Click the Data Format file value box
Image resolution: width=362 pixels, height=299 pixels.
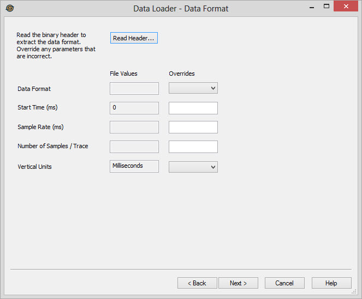coord(134,88)
